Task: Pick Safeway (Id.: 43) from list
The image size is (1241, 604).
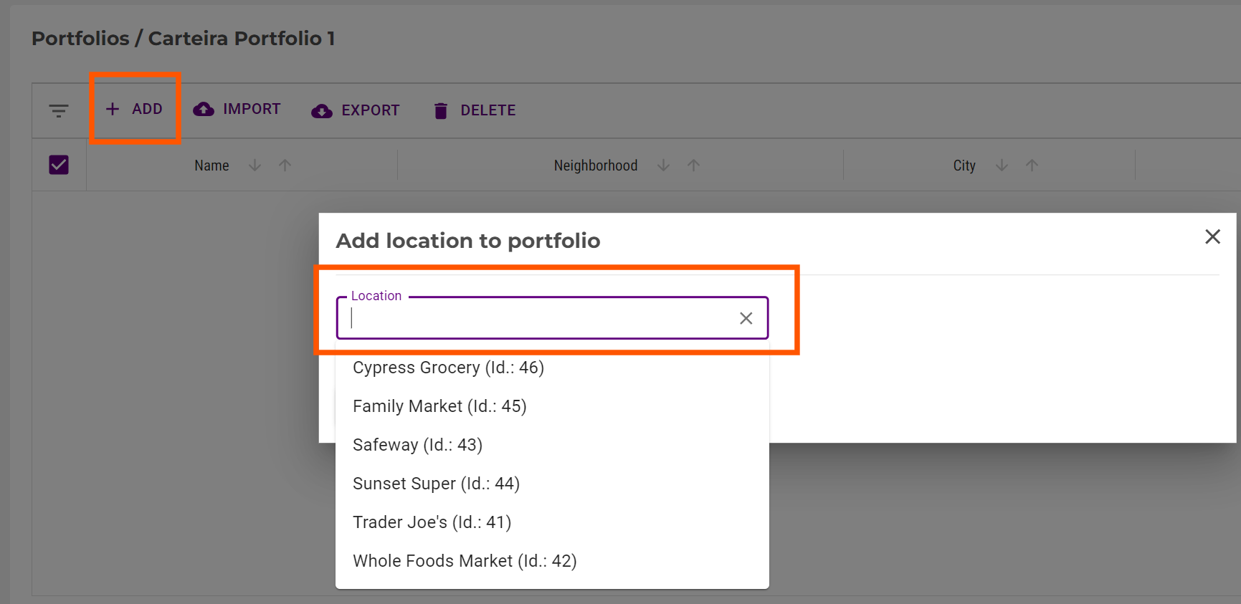Action: pyautogui.click(x=417, y=445)
